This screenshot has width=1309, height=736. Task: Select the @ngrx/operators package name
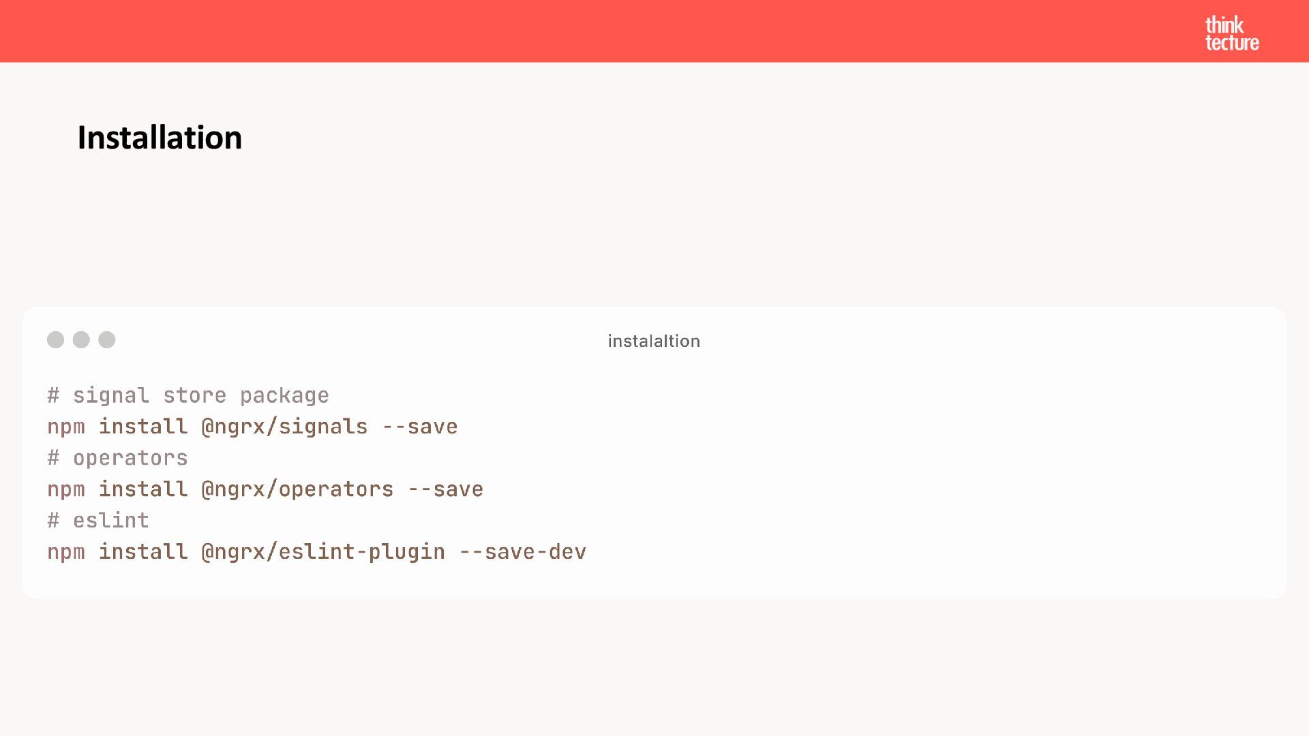pyautogui.click(x=297, y=489)
